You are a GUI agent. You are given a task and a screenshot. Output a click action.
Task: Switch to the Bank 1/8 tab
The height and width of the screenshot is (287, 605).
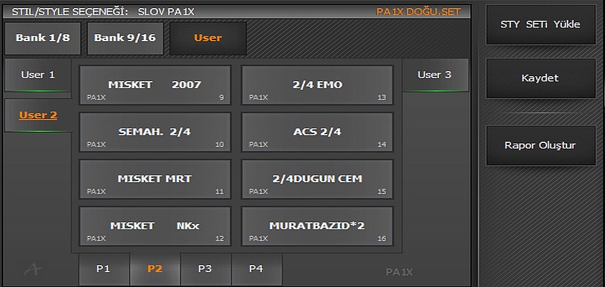point(42,38)
